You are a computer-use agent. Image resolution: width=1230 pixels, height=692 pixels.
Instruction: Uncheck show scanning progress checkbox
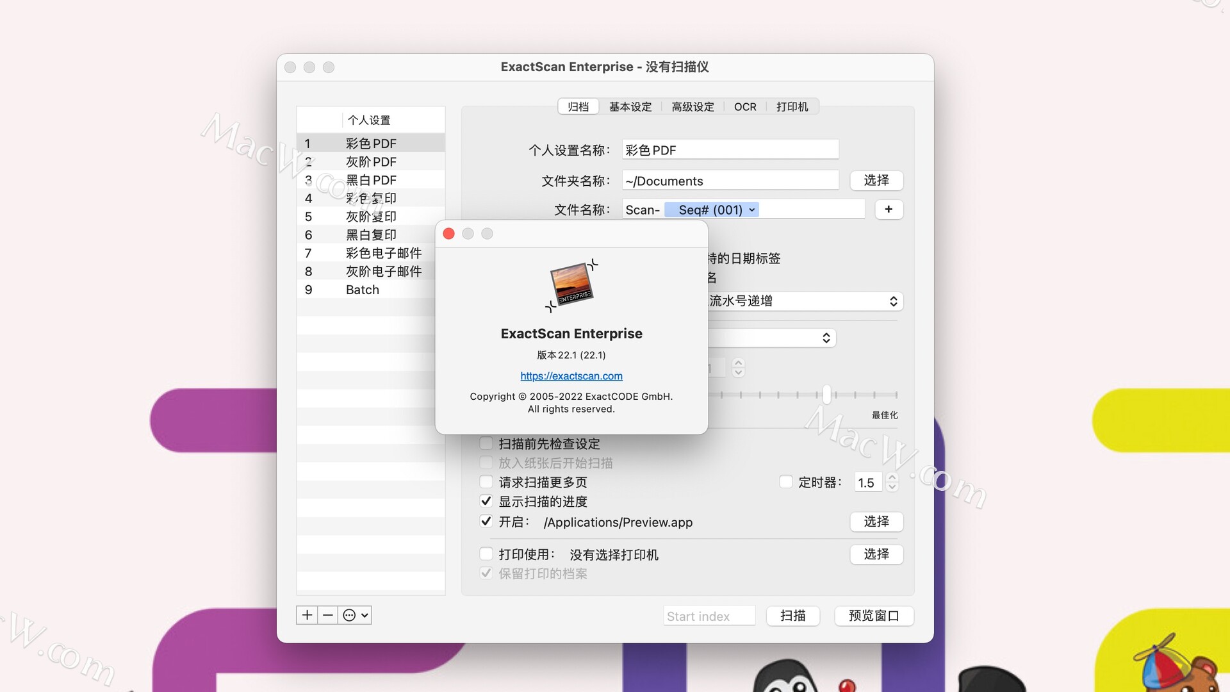click(486, 501)
